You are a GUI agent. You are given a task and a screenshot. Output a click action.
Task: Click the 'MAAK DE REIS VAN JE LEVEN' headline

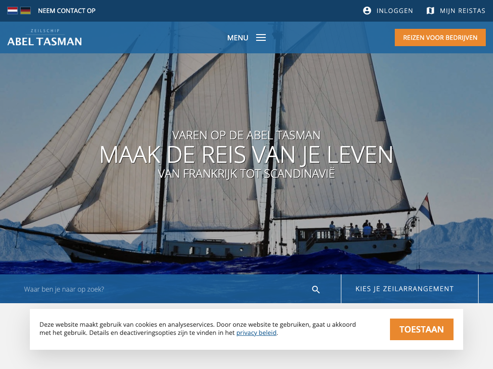[246, 155]
